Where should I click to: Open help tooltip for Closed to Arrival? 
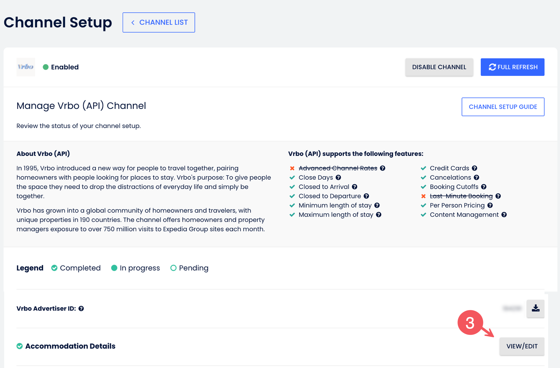[354, 187]
